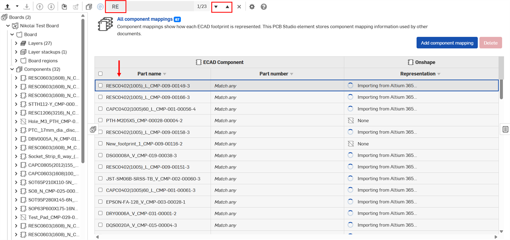Open the All component mappings link

144,19
